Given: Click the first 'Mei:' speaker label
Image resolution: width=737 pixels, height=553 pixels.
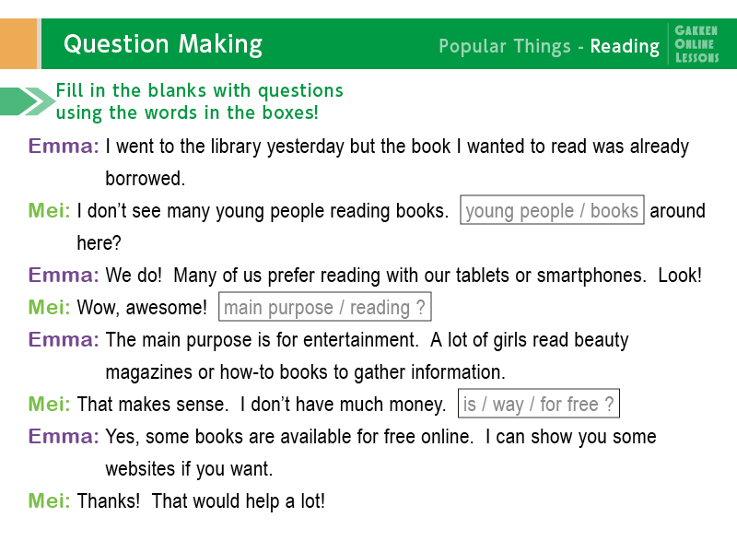Looking at the screenshot, I should coord(49,210).
